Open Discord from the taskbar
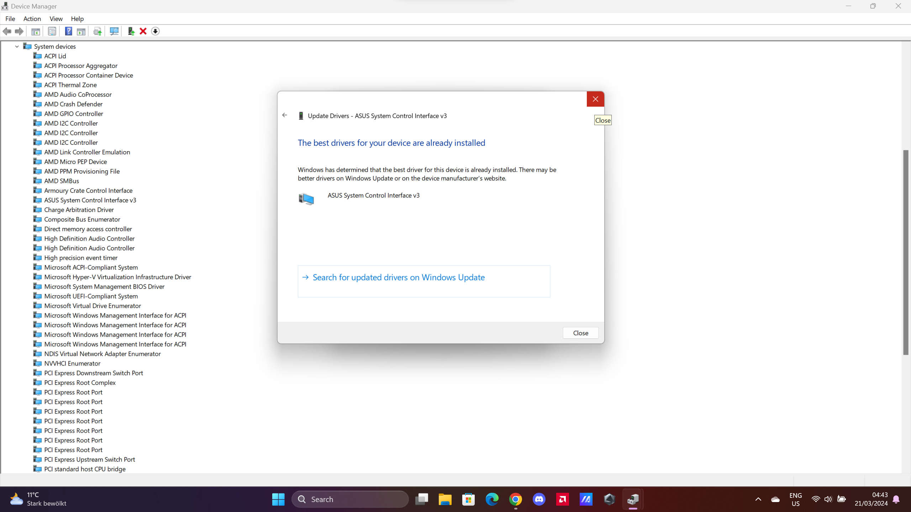 pos(539,499)
